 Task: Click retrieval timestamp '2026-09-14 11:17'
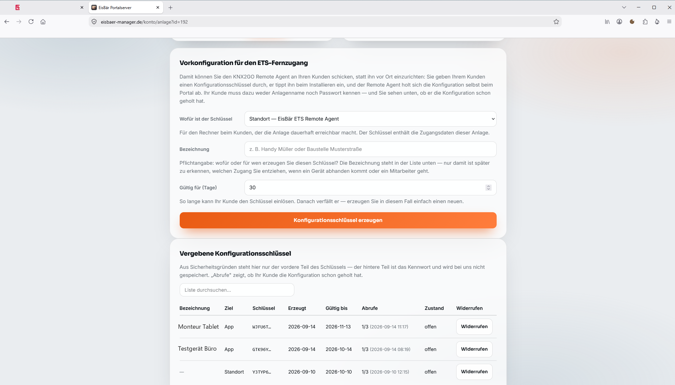coord(389,327)
